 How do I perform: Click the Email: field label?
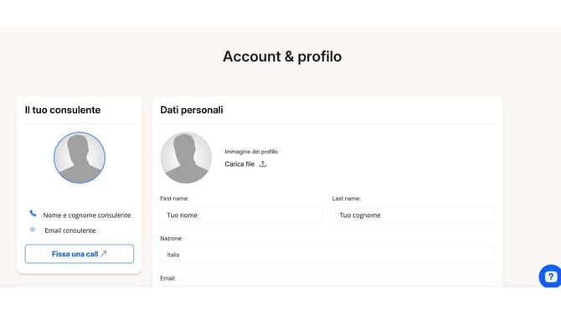point(167,278)
